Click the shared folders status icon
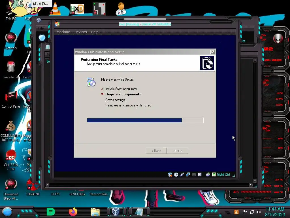Viewport: 290px width, 218px height. (194, 175)
